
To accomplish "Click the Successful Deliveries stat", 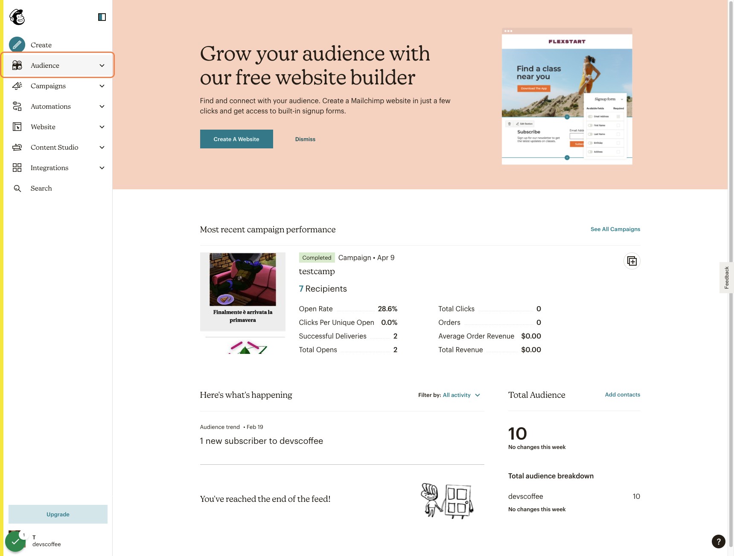I will tap(348, 336).
